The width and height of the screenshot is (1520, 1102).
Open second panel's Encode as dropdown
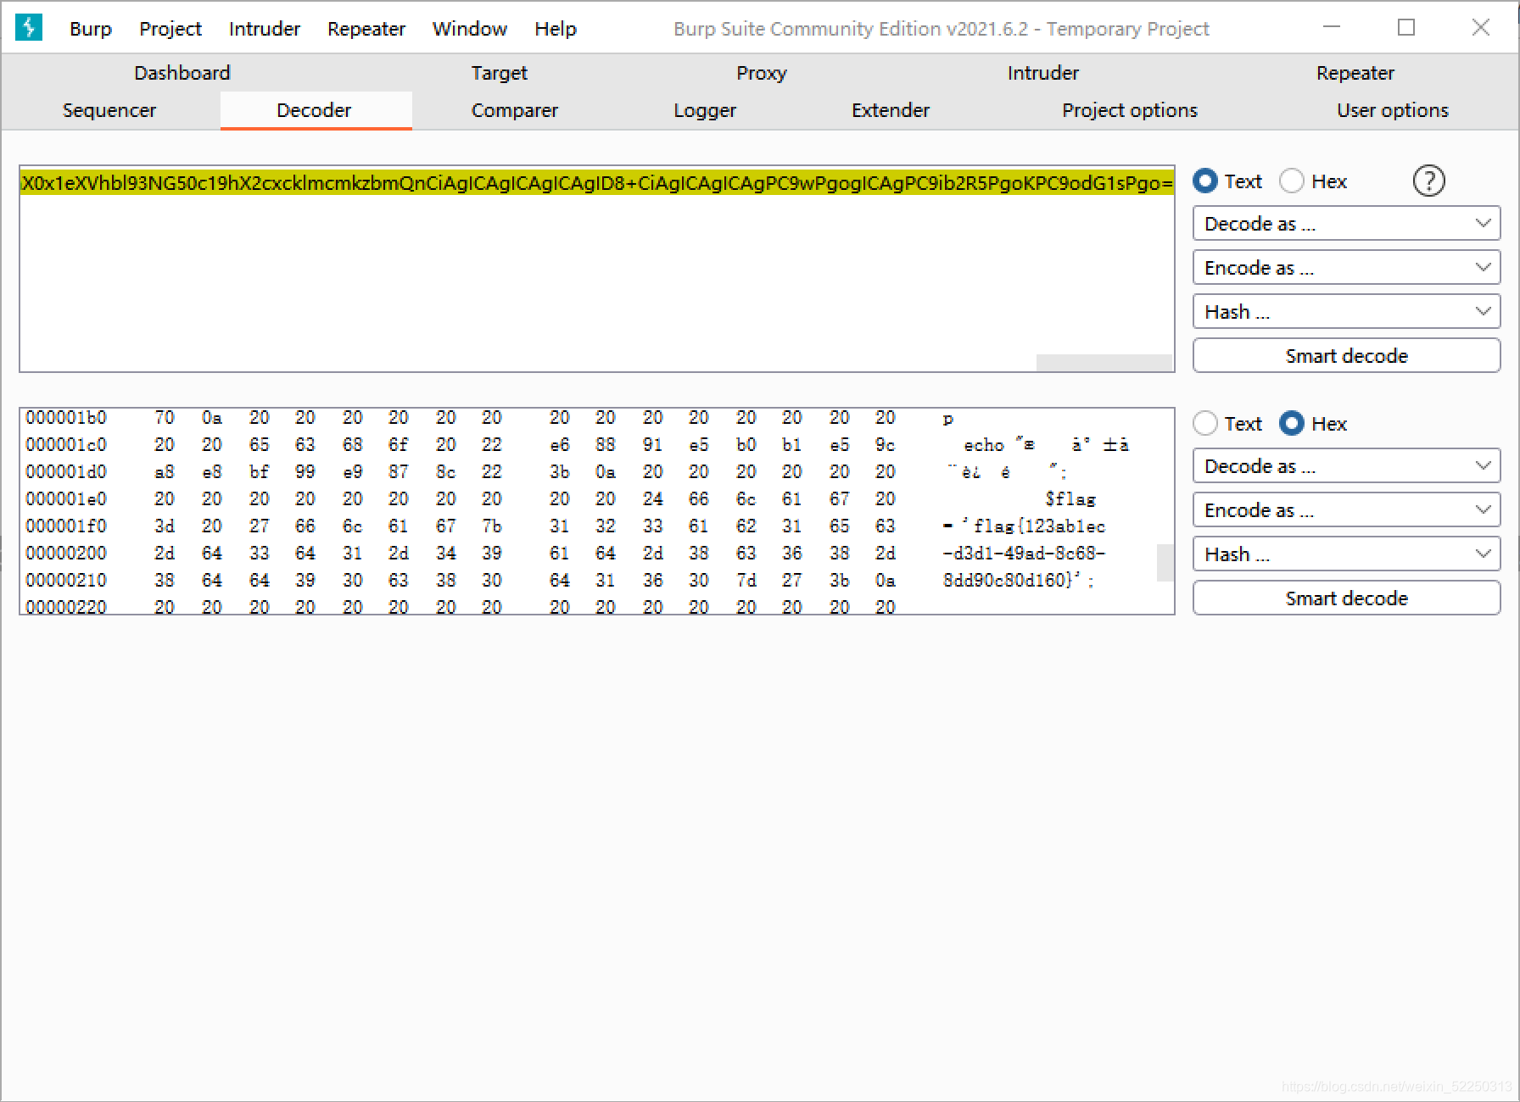point(1346,510)
